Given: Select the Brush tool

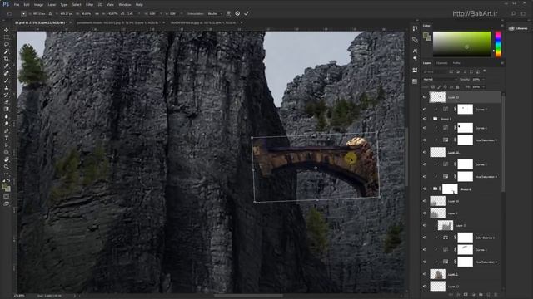Looking at the screenshot, I should pos(7,81).
